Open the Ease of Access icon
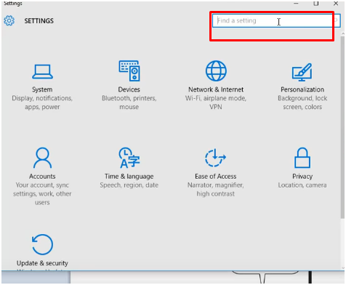This screenshot has width=346, height=285. point(215,158)
